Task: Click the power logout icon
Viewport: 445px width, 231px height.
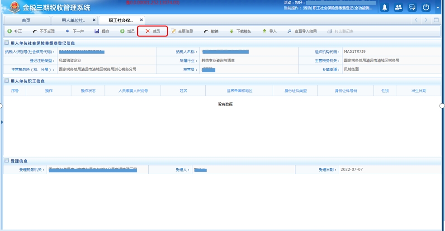Action: click(426, 7)
